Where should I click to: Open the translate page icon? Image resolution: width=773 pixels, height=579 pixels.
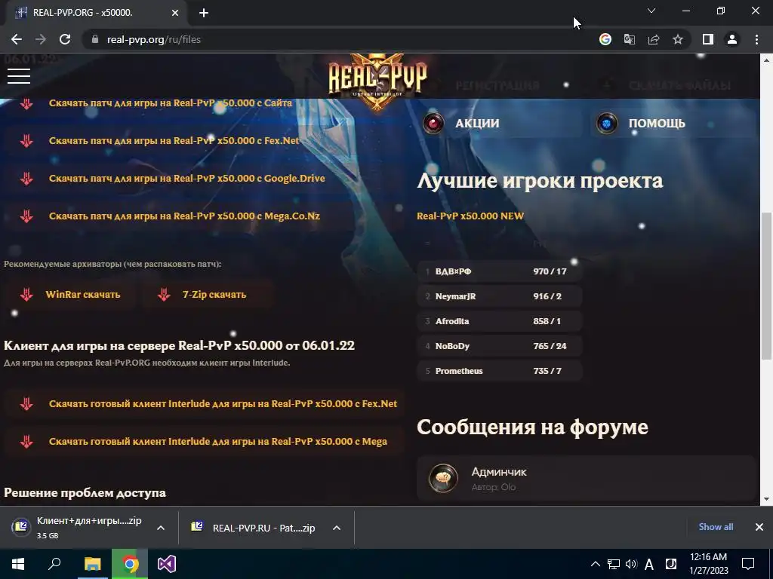[x=630, y=39]
